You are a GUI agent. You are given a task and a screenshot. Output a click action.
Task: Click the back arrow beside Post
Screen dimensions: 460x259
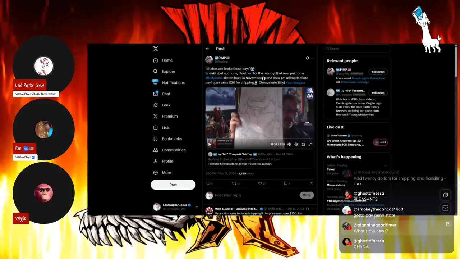[x=207, y=49]
